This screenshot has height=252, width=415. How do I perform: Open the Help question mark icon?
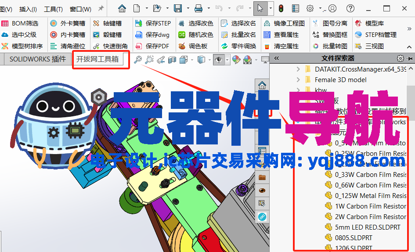350,8
